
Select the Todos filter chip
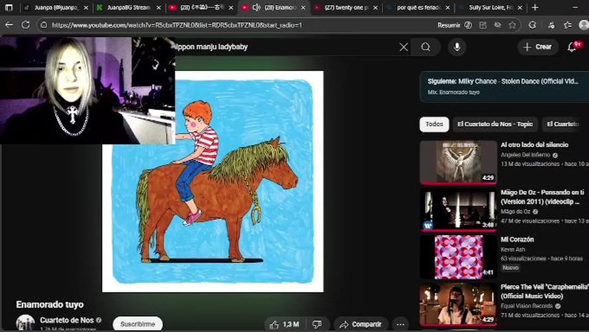434,124
